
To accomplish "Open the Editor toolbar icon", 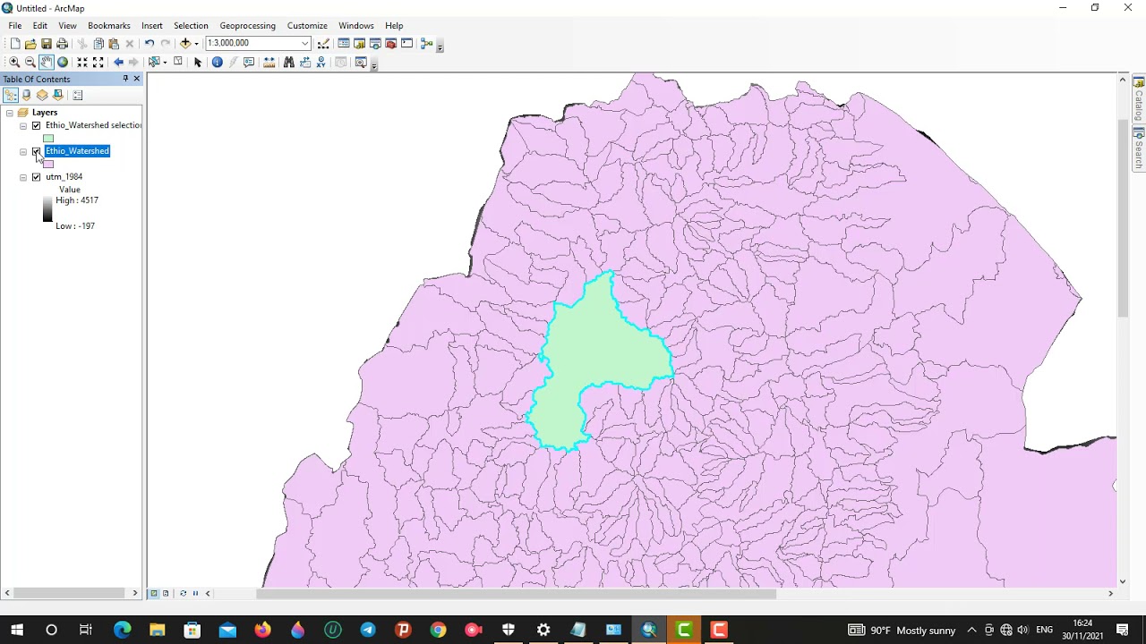I will pos(323,43).
